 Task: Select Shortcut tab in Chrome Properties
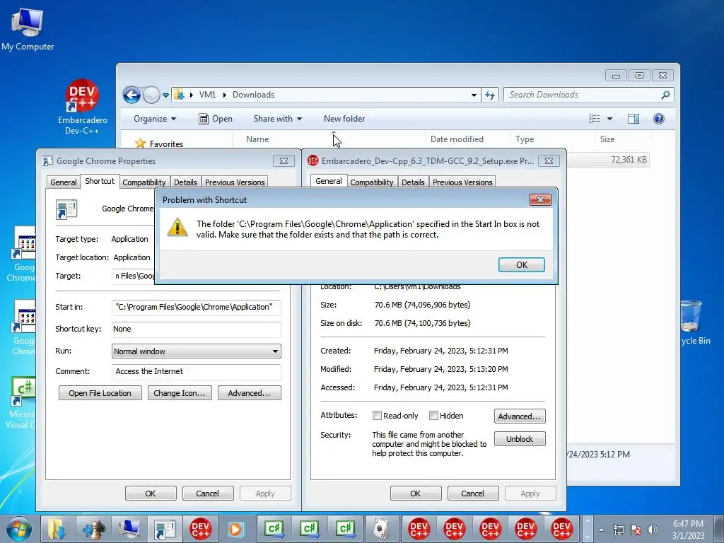[x=100, y=181]
